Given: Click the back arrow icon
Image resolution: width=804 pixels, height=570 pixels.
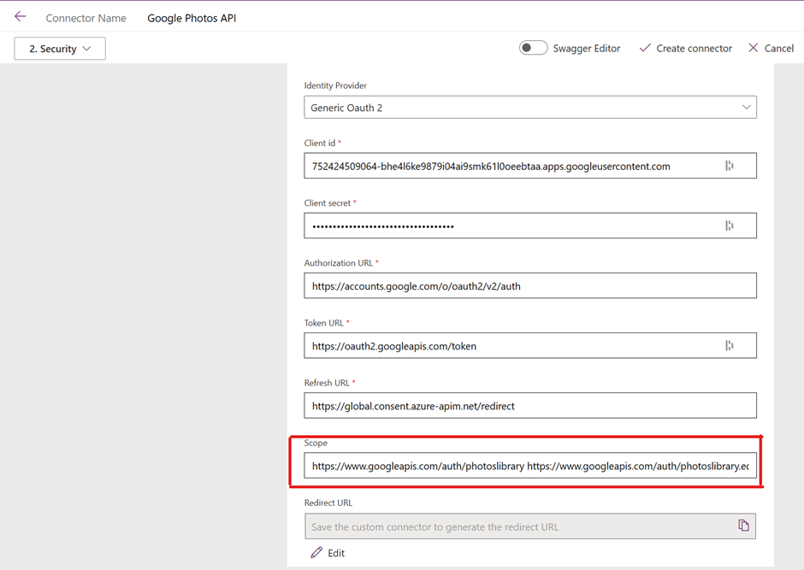Looking at the screenshot, I should click(x=21, y=17).
